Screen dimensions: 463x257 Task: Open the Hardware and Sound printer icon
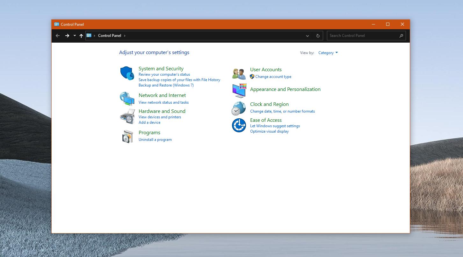click(127, 116)
